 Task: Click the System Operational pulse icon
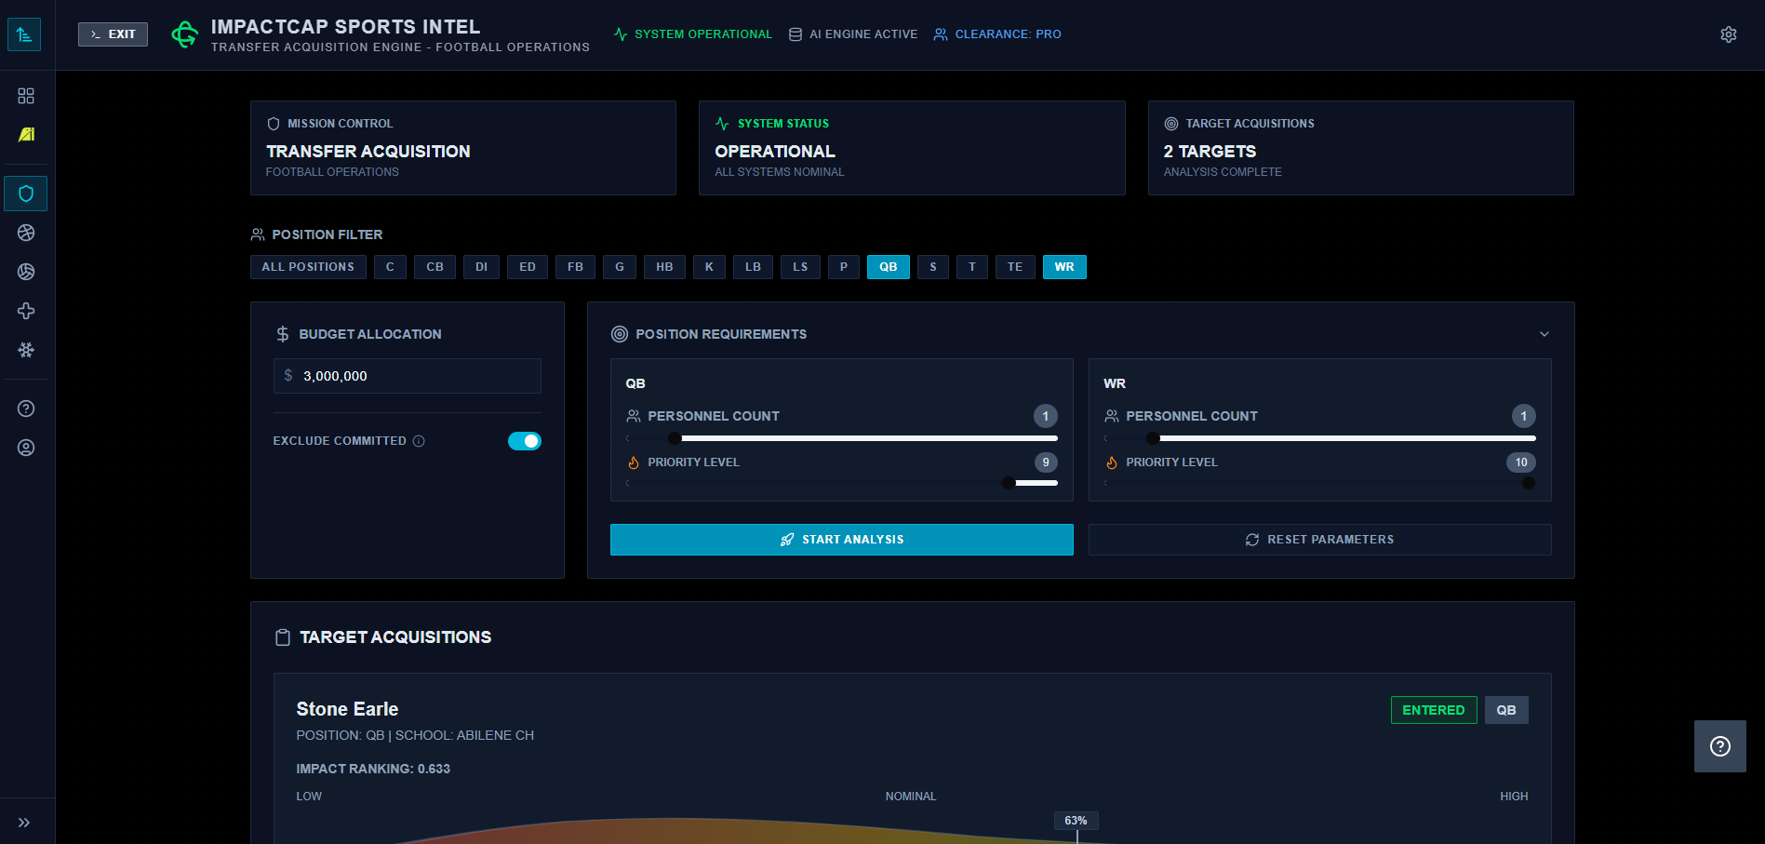621,34
